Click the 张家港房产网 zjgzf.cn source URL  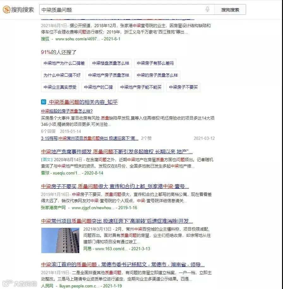coord(89,208)
